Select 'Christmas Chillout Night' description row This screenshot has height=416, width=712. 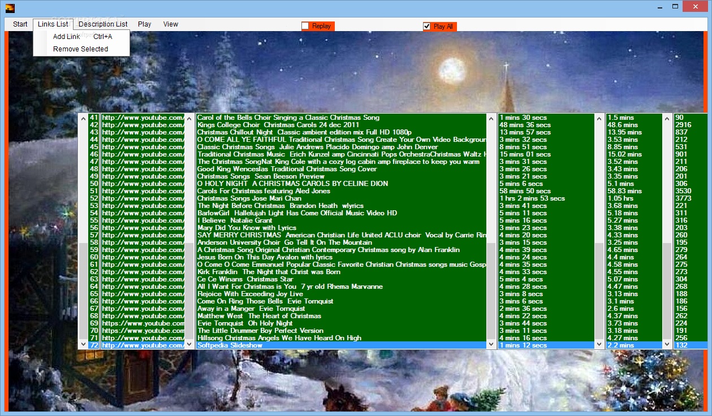click(341, 132)
